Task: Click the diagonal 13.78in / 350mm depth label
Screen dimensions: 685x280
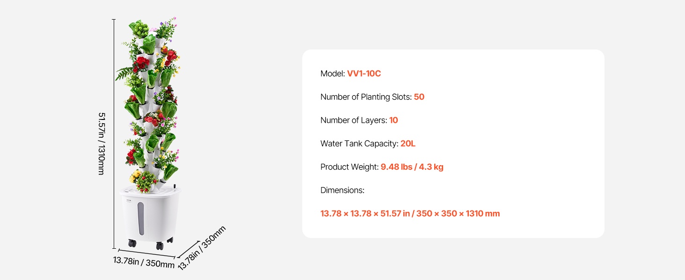Action: coord(202,247)
